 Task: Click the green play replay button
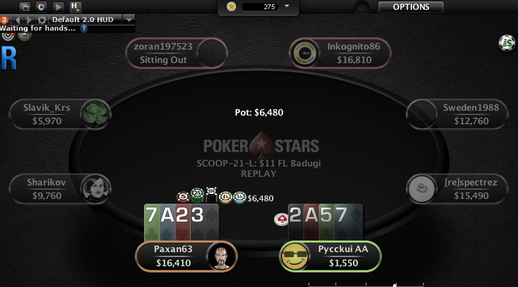58,7
